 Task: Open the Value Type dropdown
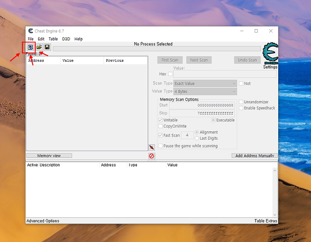205,92
